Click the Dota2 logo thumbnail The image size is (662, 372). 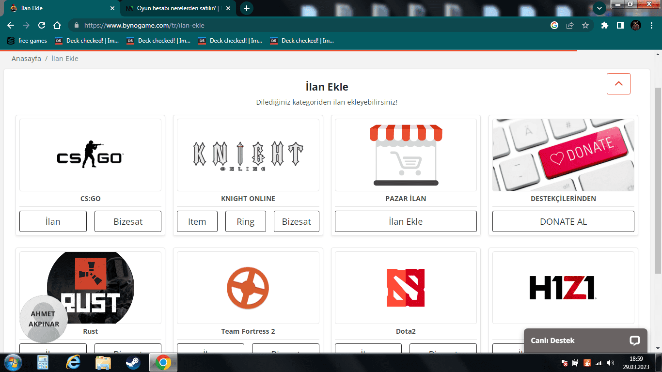(x=405, y=288)
